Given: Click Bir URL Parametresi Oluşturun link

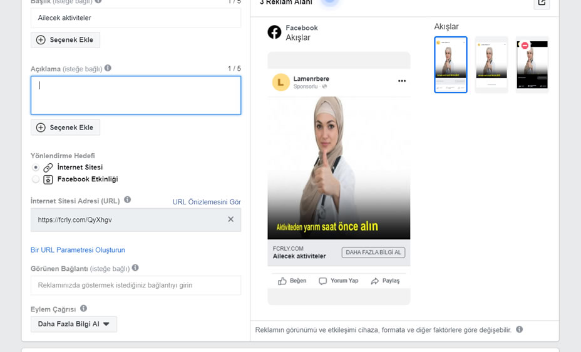Looking at the screenshot, I should click(78, 250).
